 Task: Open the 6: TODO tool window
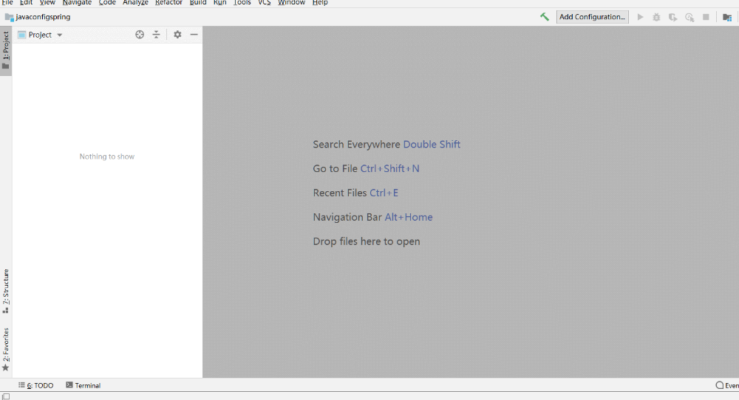click(35, 385)
